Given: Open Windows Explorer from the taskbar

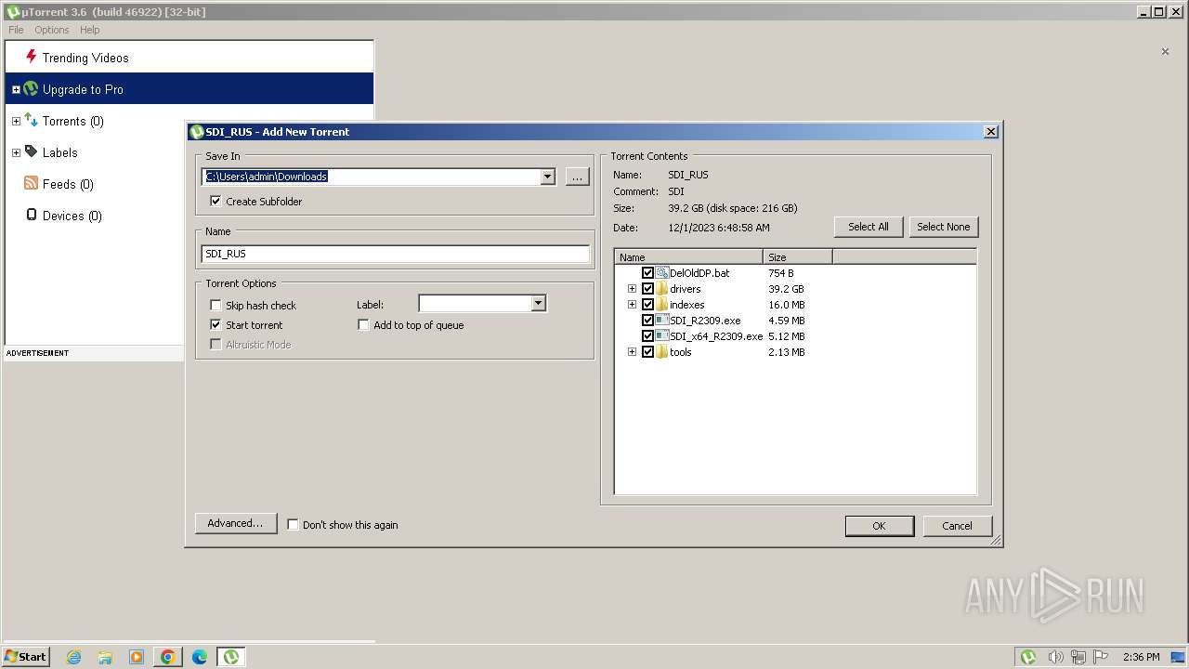Looking at the screenshot, I should coord(105,657).
